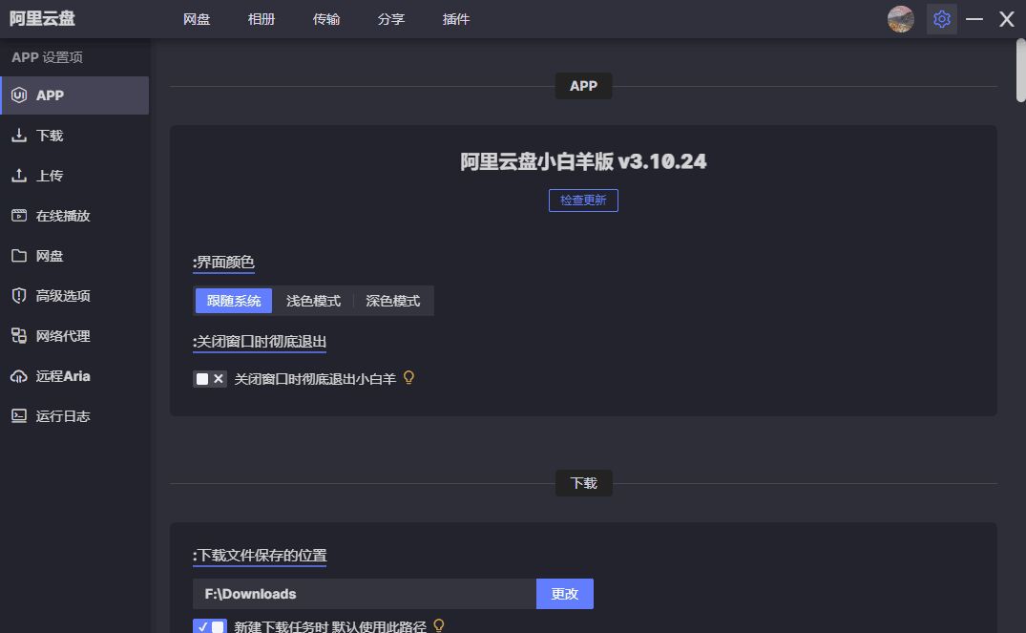Click the :下载文件保存的位置 heading
Viewport: 1026px width, 633px height.
pos(259,555)
